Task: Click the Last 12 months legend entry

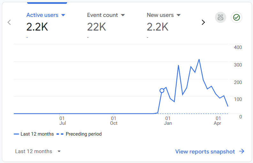Action: tap(34, 134)
